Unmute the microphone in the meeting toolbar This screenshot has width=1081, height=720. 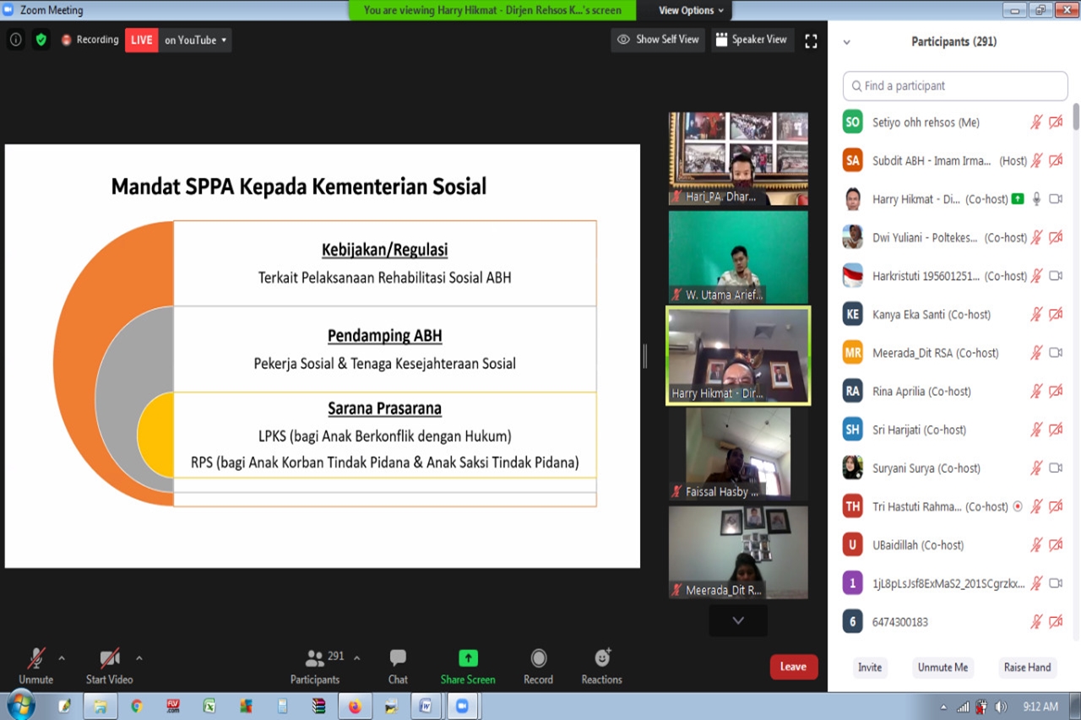click(x=35, y=666)
